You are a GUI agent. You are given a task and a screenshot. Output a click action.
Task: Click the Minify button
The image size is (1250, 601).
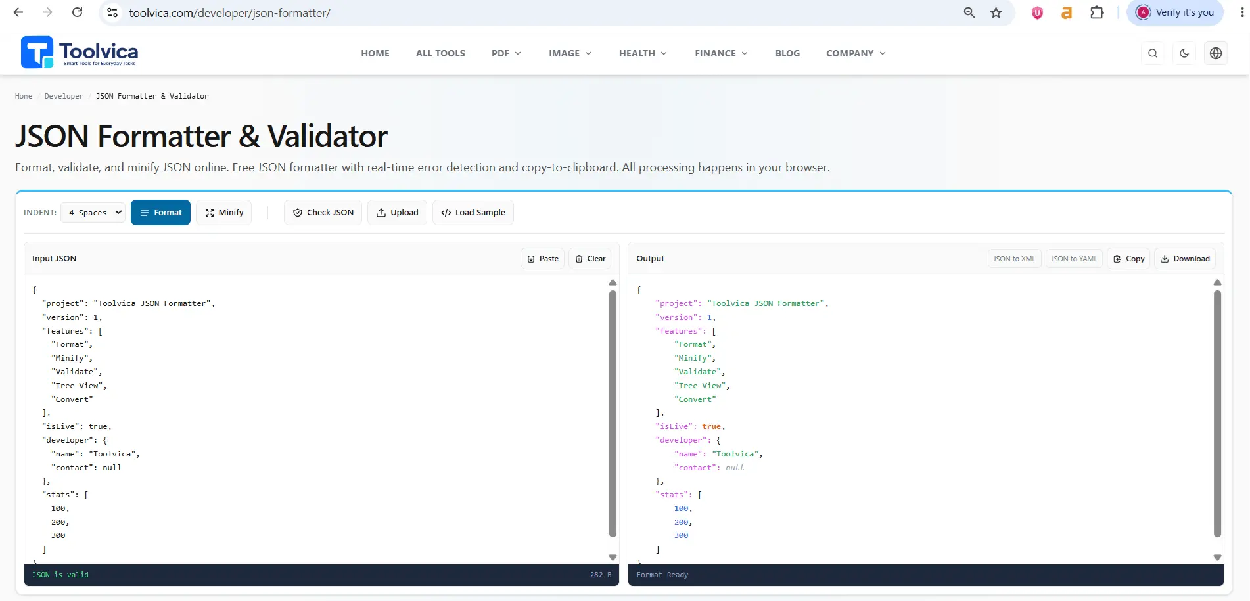223,212
